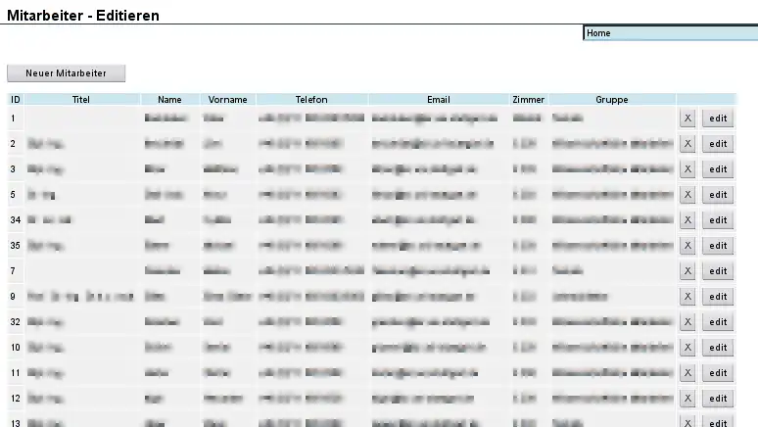758x427 pixels.
Task: Edit the employee in row 34
Action: tap(718, 220)
